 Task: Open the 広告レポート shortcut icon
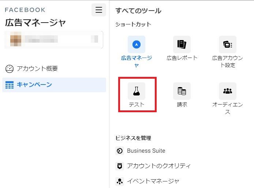[x=182, y=44]
